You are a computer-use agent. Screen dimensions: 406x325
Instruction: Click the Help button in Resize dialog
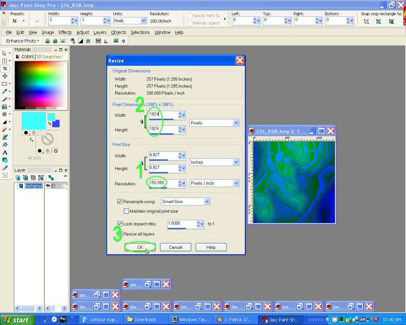(211, 247)
